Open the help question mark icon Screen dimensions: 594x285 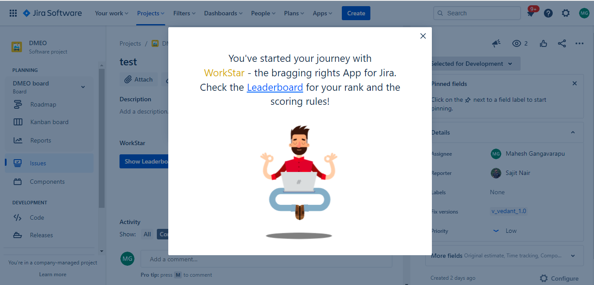(548, 13)
